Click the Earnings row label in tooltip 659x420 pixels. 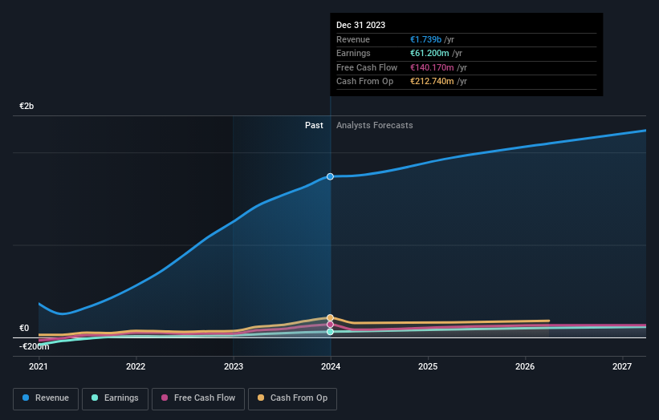(x=353, y=53)
